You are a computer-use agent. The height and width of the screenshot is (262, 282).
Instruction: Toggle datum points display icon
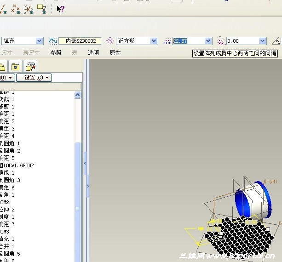click(x=16, y=9)
